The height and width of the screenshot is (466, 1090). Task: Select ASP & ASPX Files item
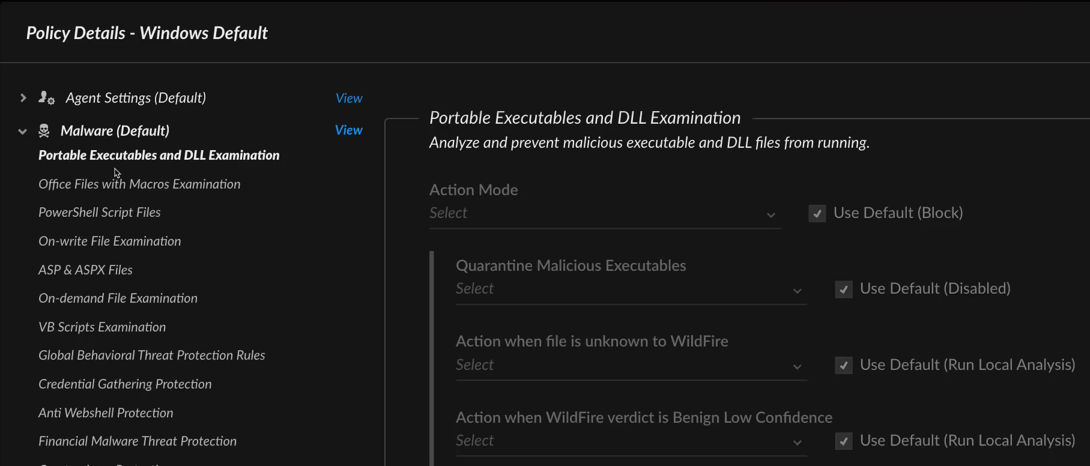(x=85, y=270)
